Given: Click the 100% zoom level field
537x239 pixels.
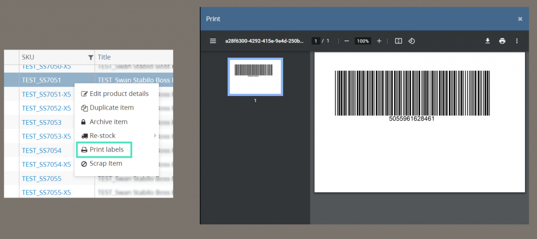Looking at the screenshot, I should point(363,41).
